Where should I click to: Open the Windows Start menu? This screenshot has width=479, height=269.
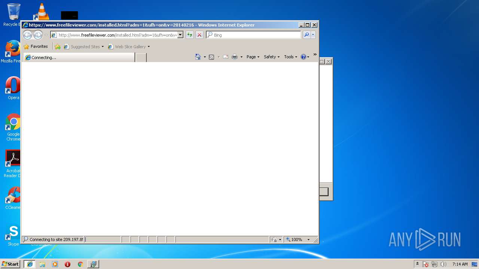click(10, 264)
